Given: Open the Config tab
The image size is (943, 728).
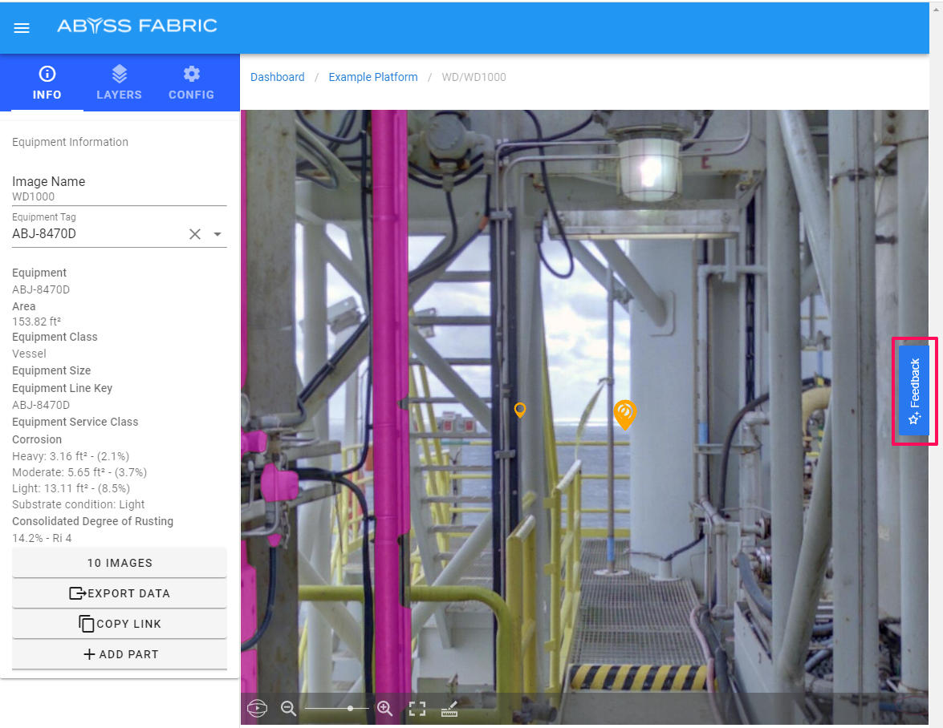Looking at the screenshot, I should 191,83.
